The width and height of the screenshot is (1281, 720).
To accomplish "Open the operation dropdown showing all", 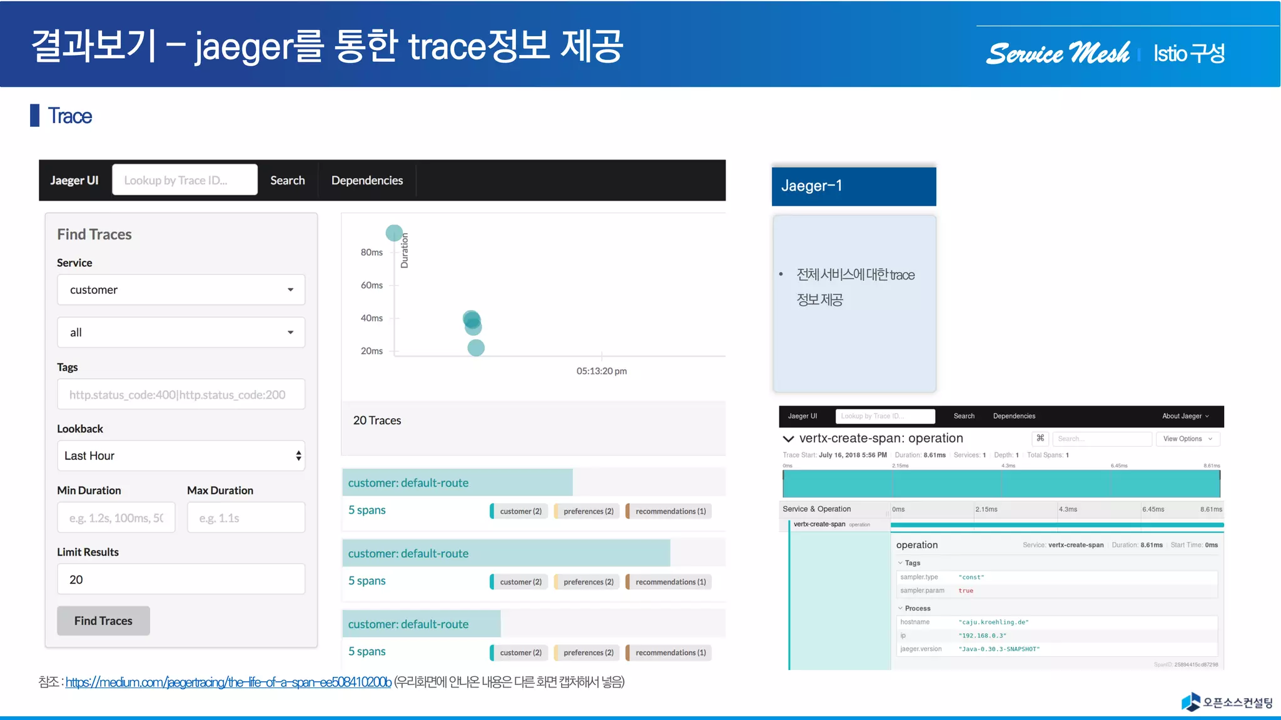I will (181, 332).
